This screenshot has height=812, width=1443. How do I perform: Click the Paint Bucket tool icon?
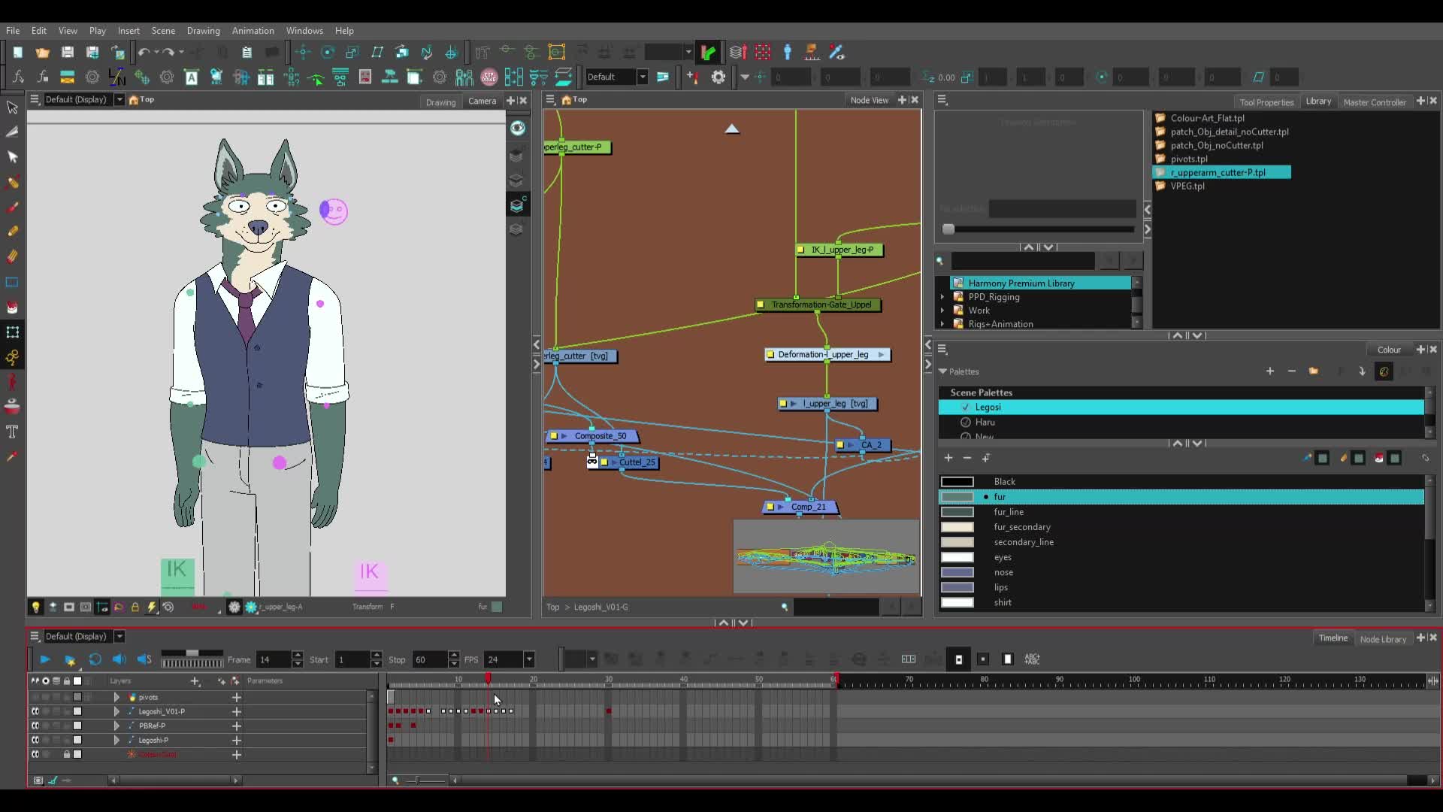(13, 308)
